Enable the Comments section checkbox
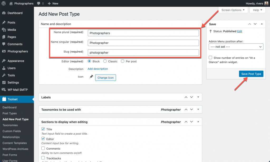 [x=43, y=148]
